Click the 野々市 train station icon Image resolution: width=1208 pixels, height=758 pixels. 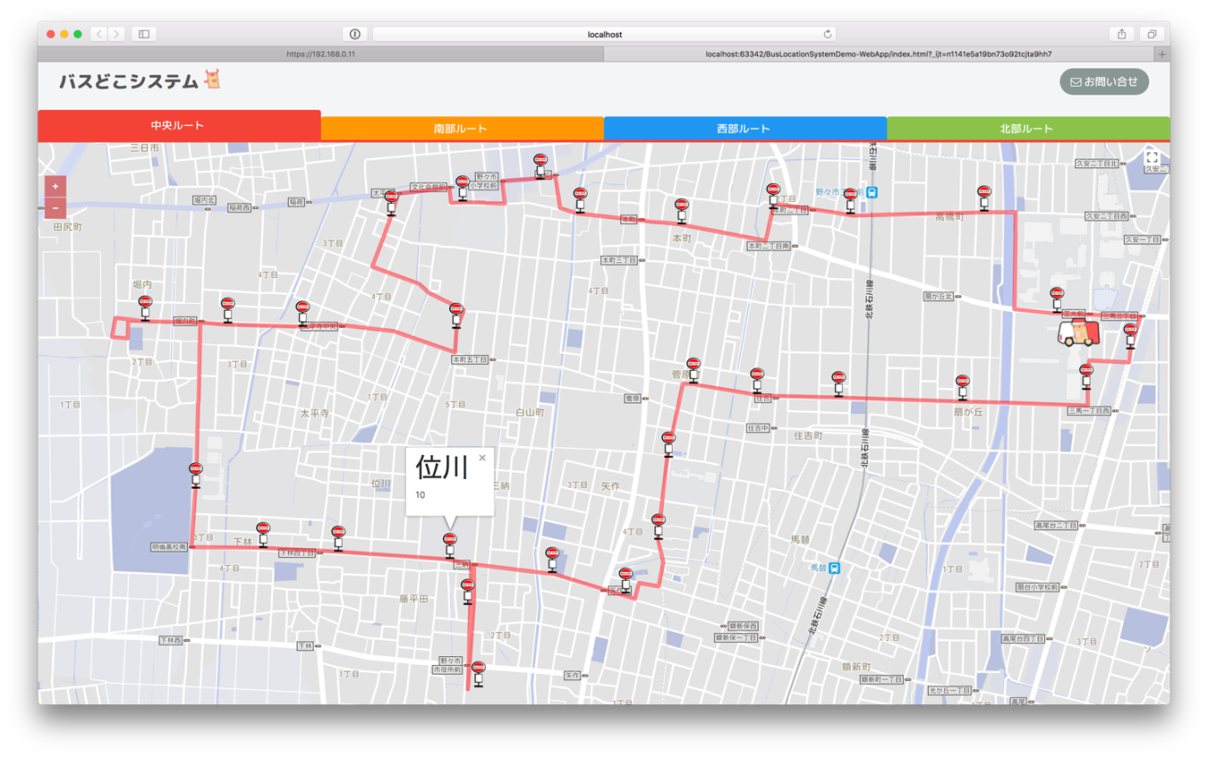tap(873, 192)
